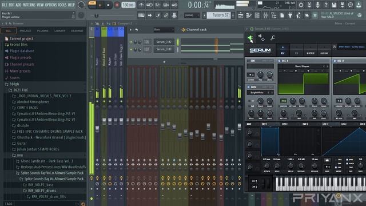The image size is (366, 206).
Task: Enable overdub recording icon
Action: (x=166, y=5)
